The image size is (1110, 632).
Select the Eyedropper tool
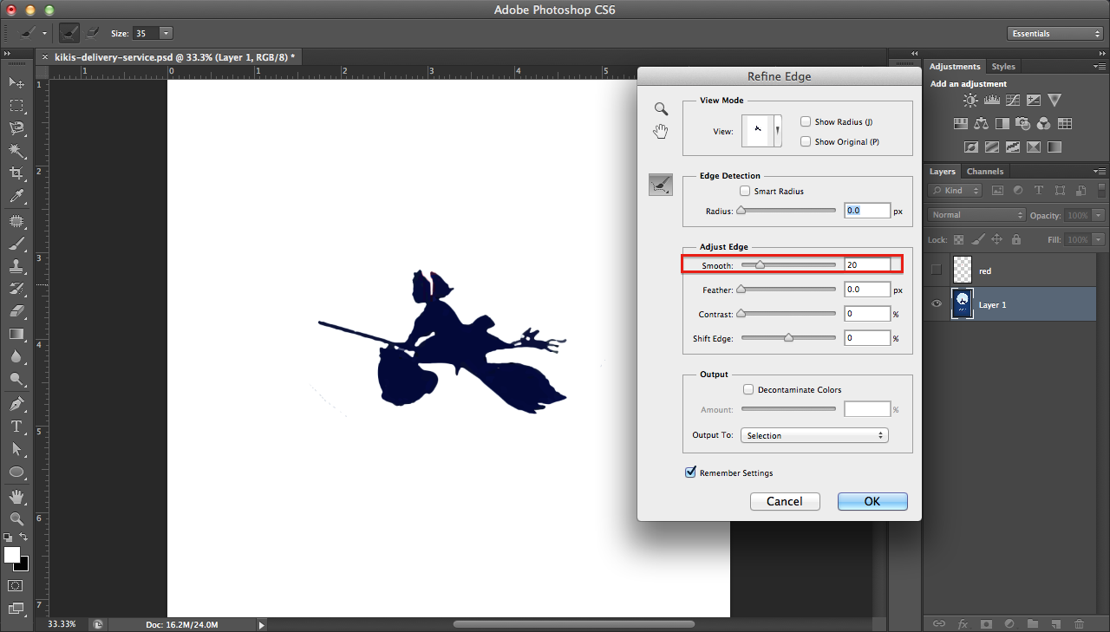coord(16,197)
